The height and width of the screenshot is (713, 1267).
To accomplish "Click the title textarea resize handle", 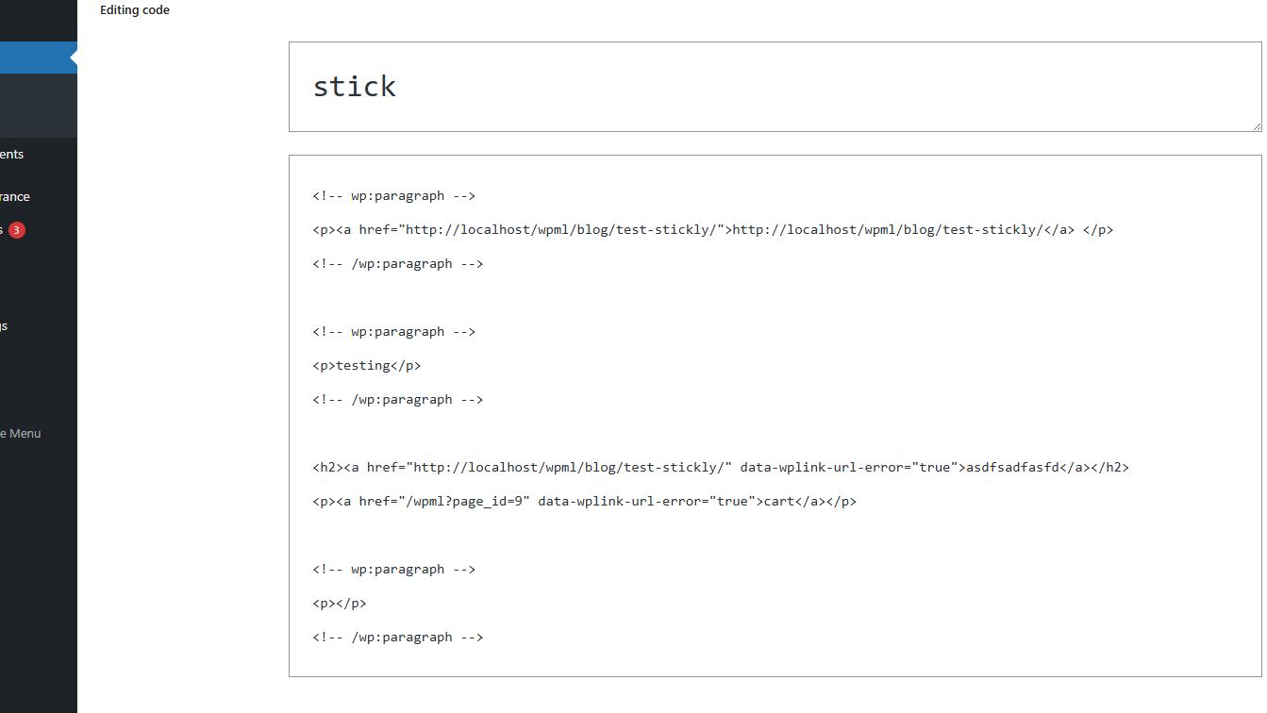I will [x=1256, y=125].
